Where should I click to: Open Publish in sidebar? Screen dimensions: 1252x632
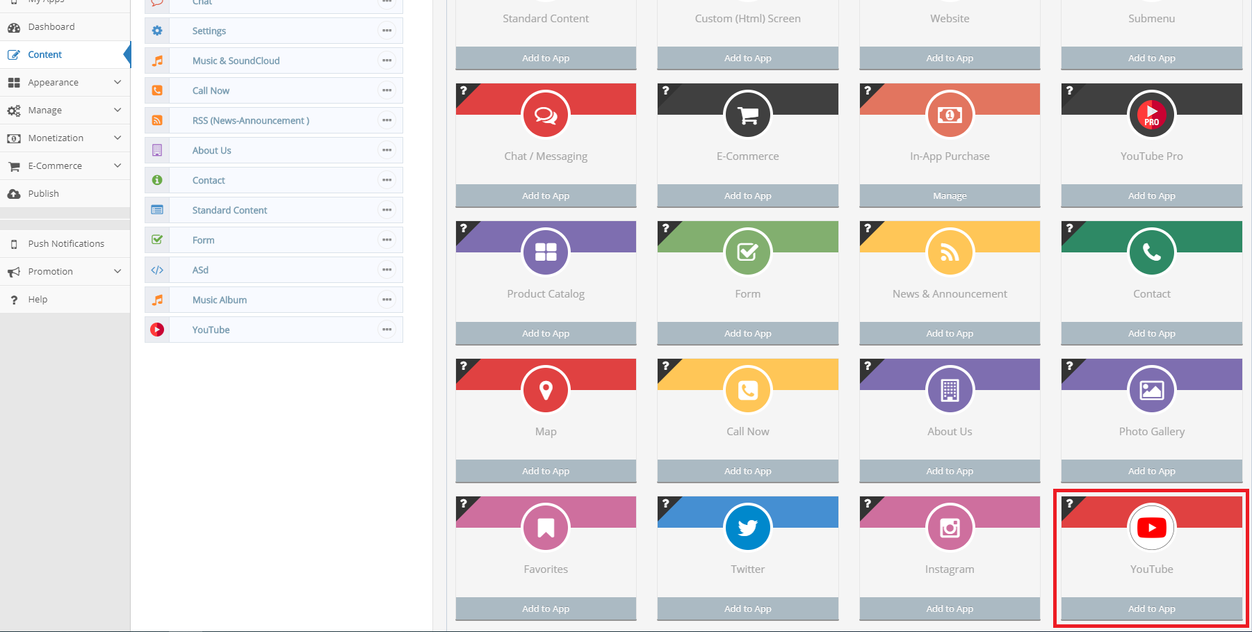(x=65, y=193)
